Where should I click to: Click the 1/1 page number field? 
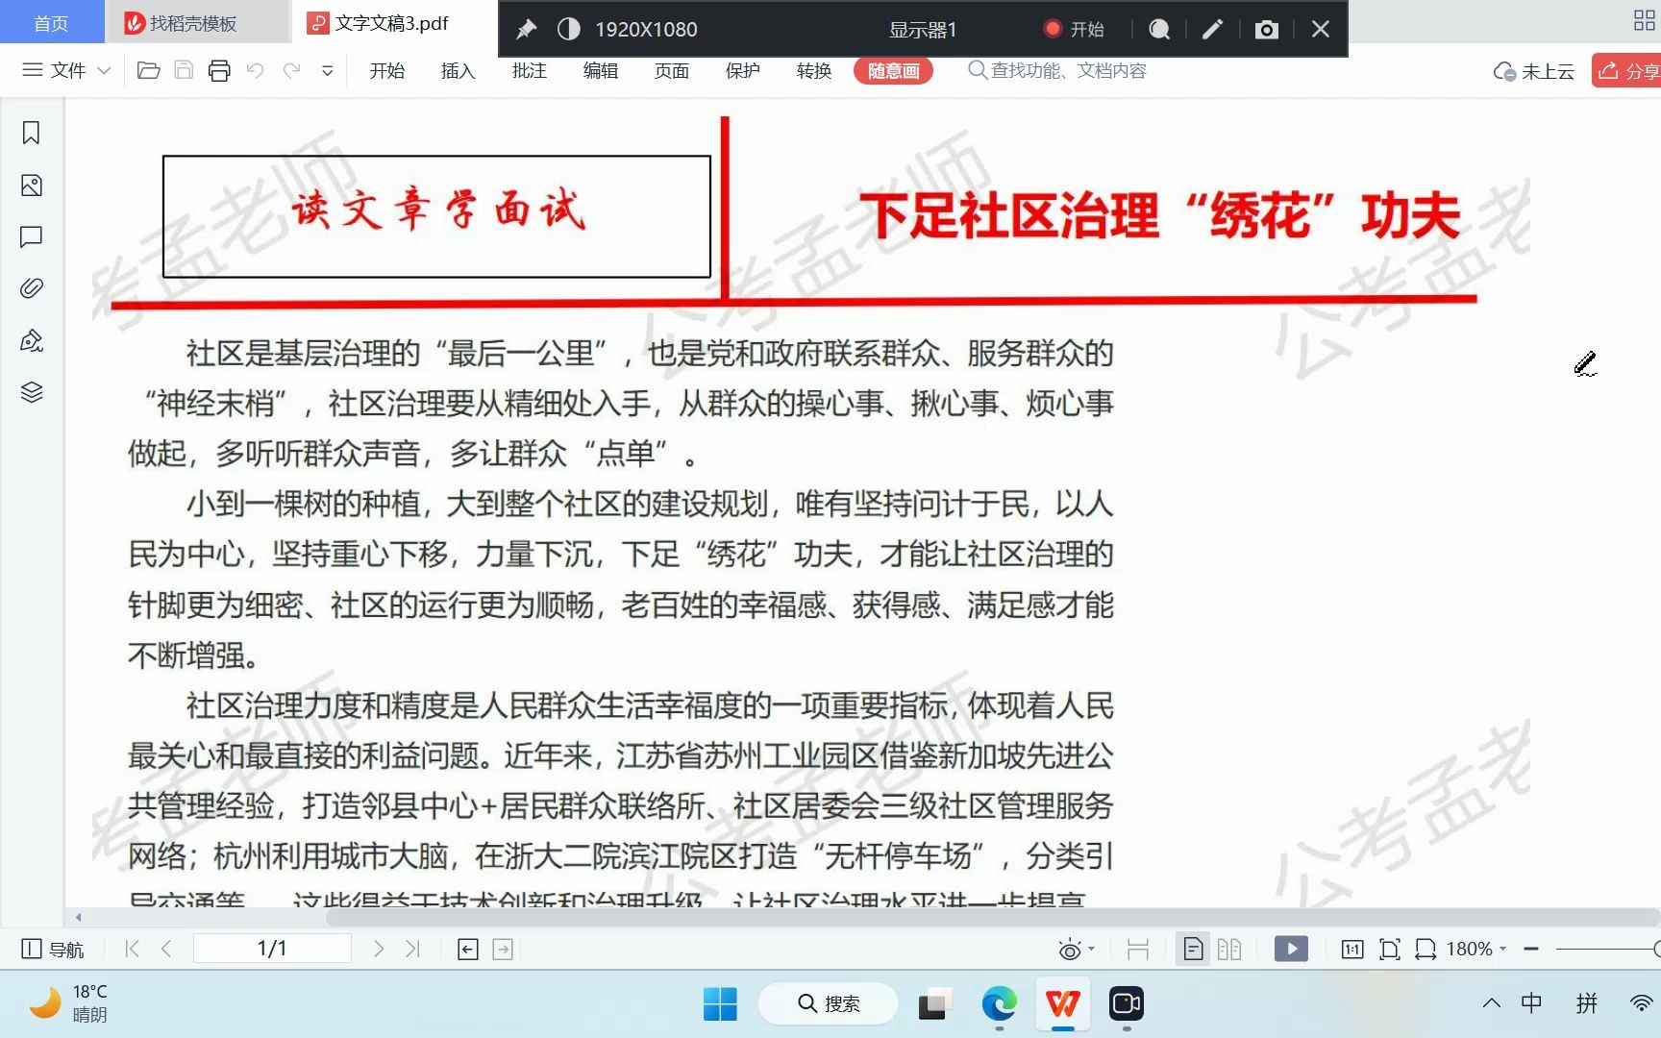pyautogui.click(x=272, y=949)
